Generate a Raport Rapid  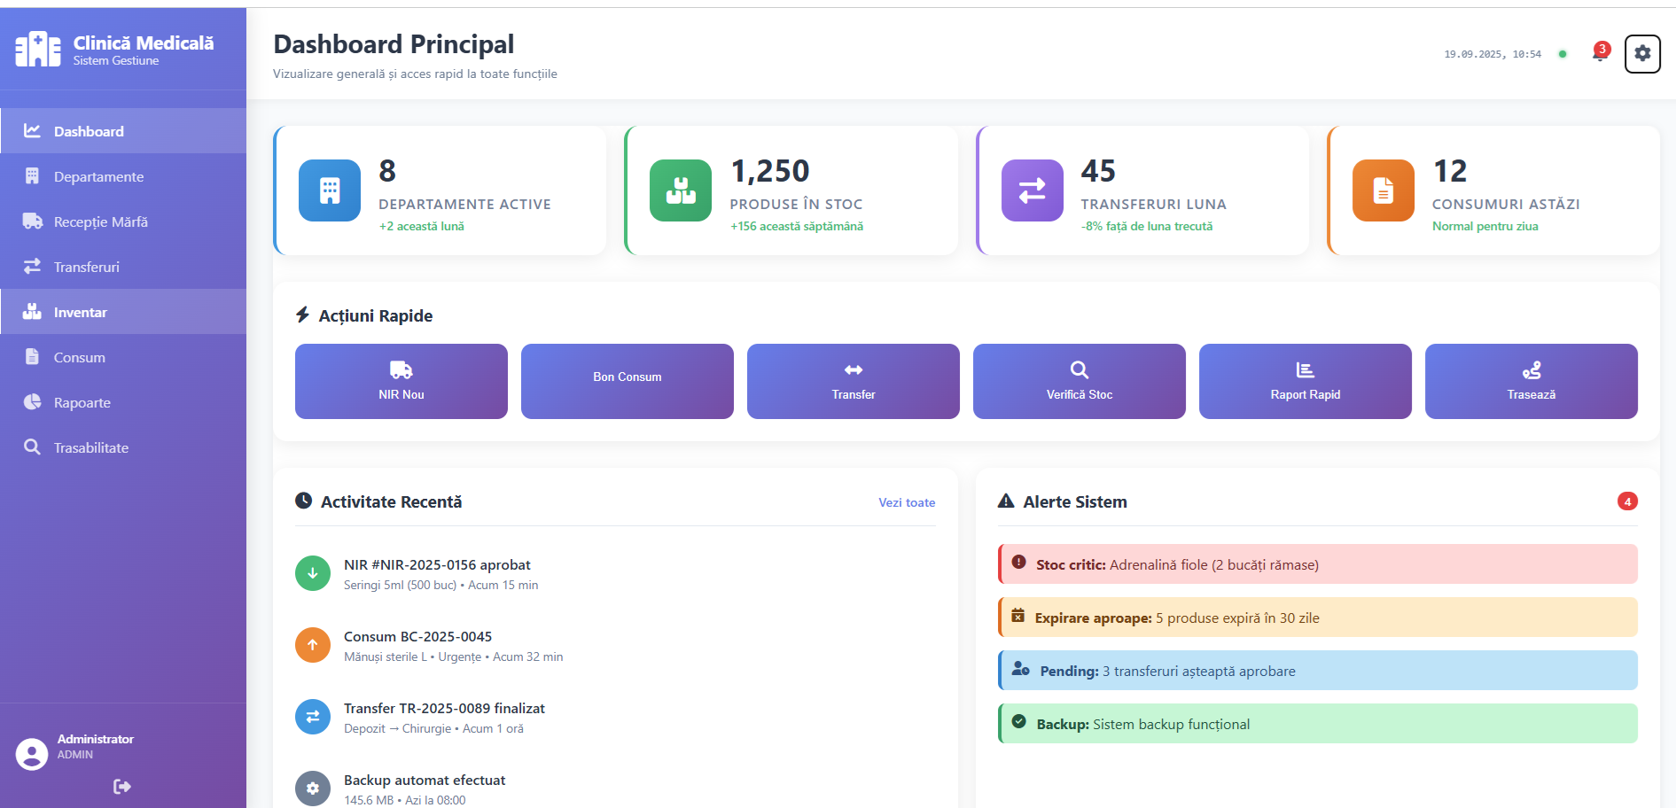[x=1305, y=381]
